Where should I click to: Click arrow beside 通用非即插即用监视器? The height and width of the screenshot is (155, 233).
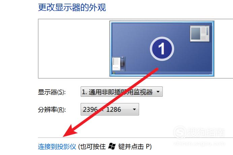pyautogui.click(x=158, y=92)
